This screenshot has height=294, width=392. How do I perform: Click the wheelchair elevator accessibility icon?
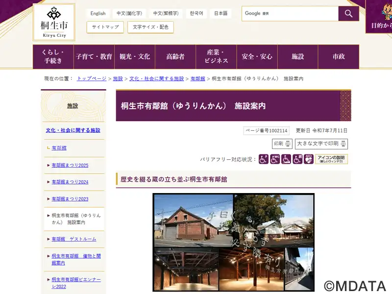pos(297,159)
